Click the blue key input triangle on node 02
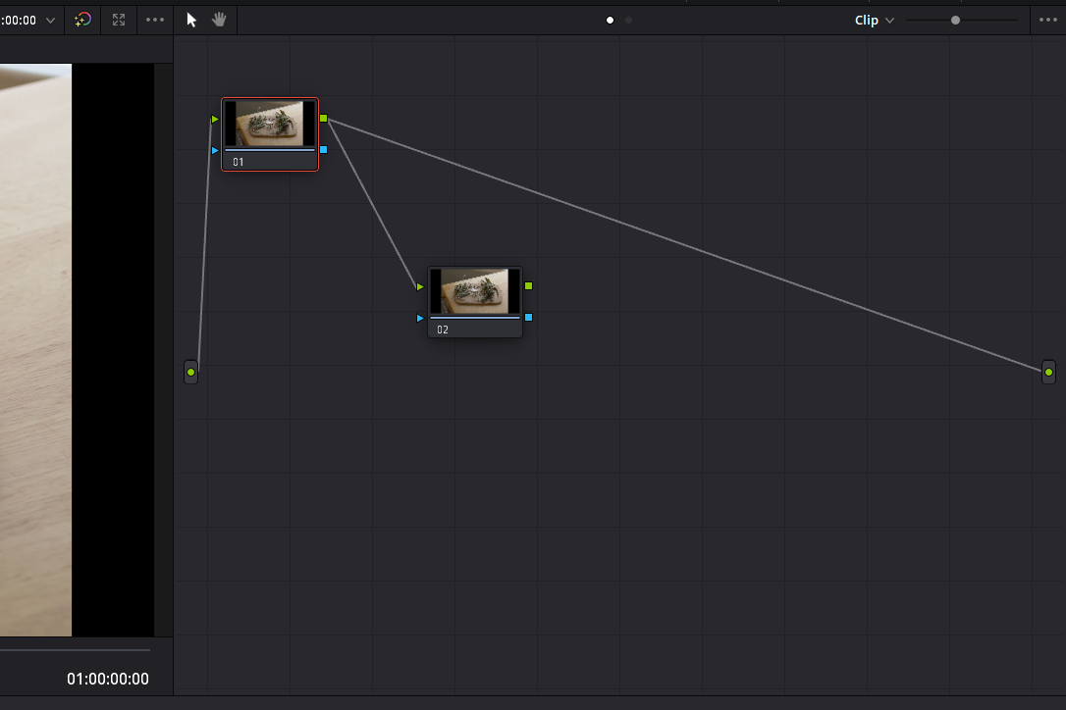This screenshot has height=710, width=1066. pyautogui.click(x=420, y=318)
